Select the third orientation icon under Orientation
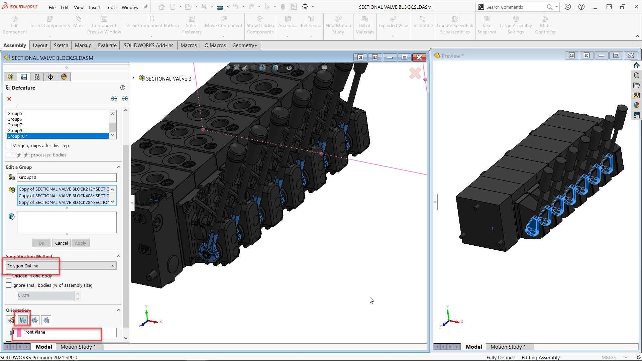 tap(34, 320)
